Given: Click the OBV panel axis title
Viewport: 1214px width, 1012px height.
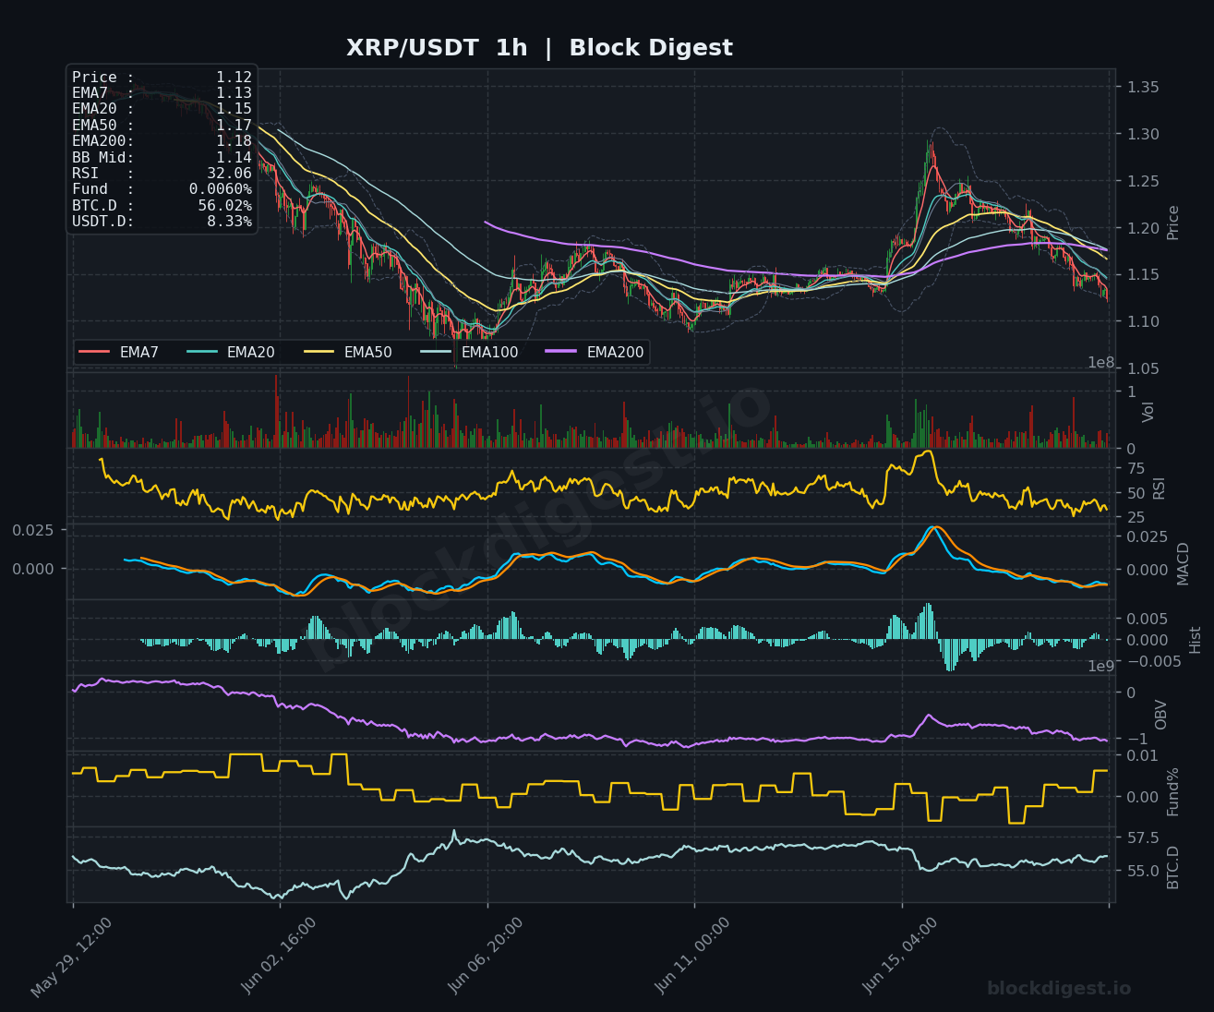Looking at the screenshot, I should point(1161,714).
